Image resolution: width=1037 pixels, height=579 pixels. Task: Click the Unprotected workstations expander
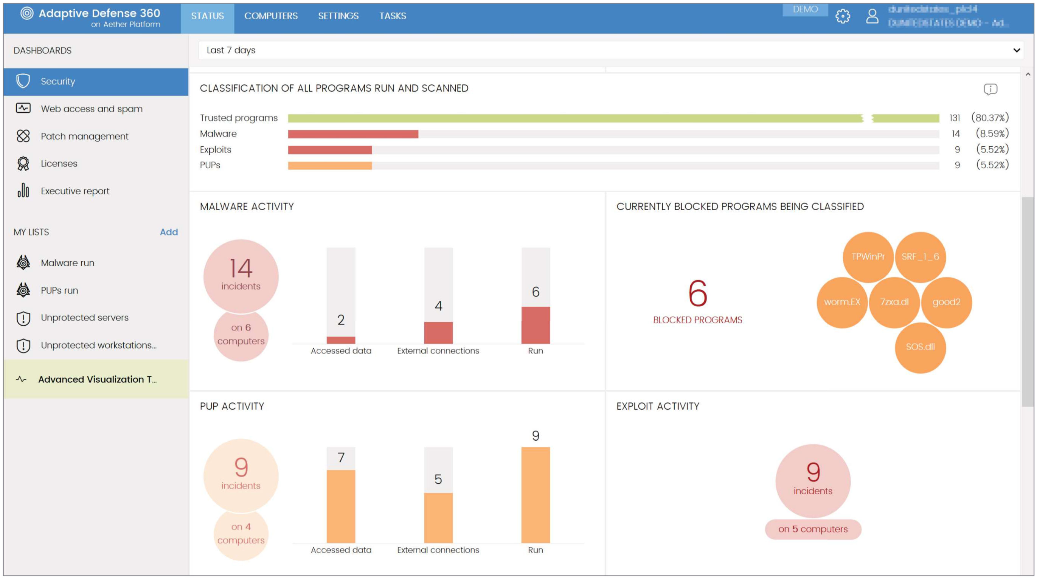coord(98,345)
